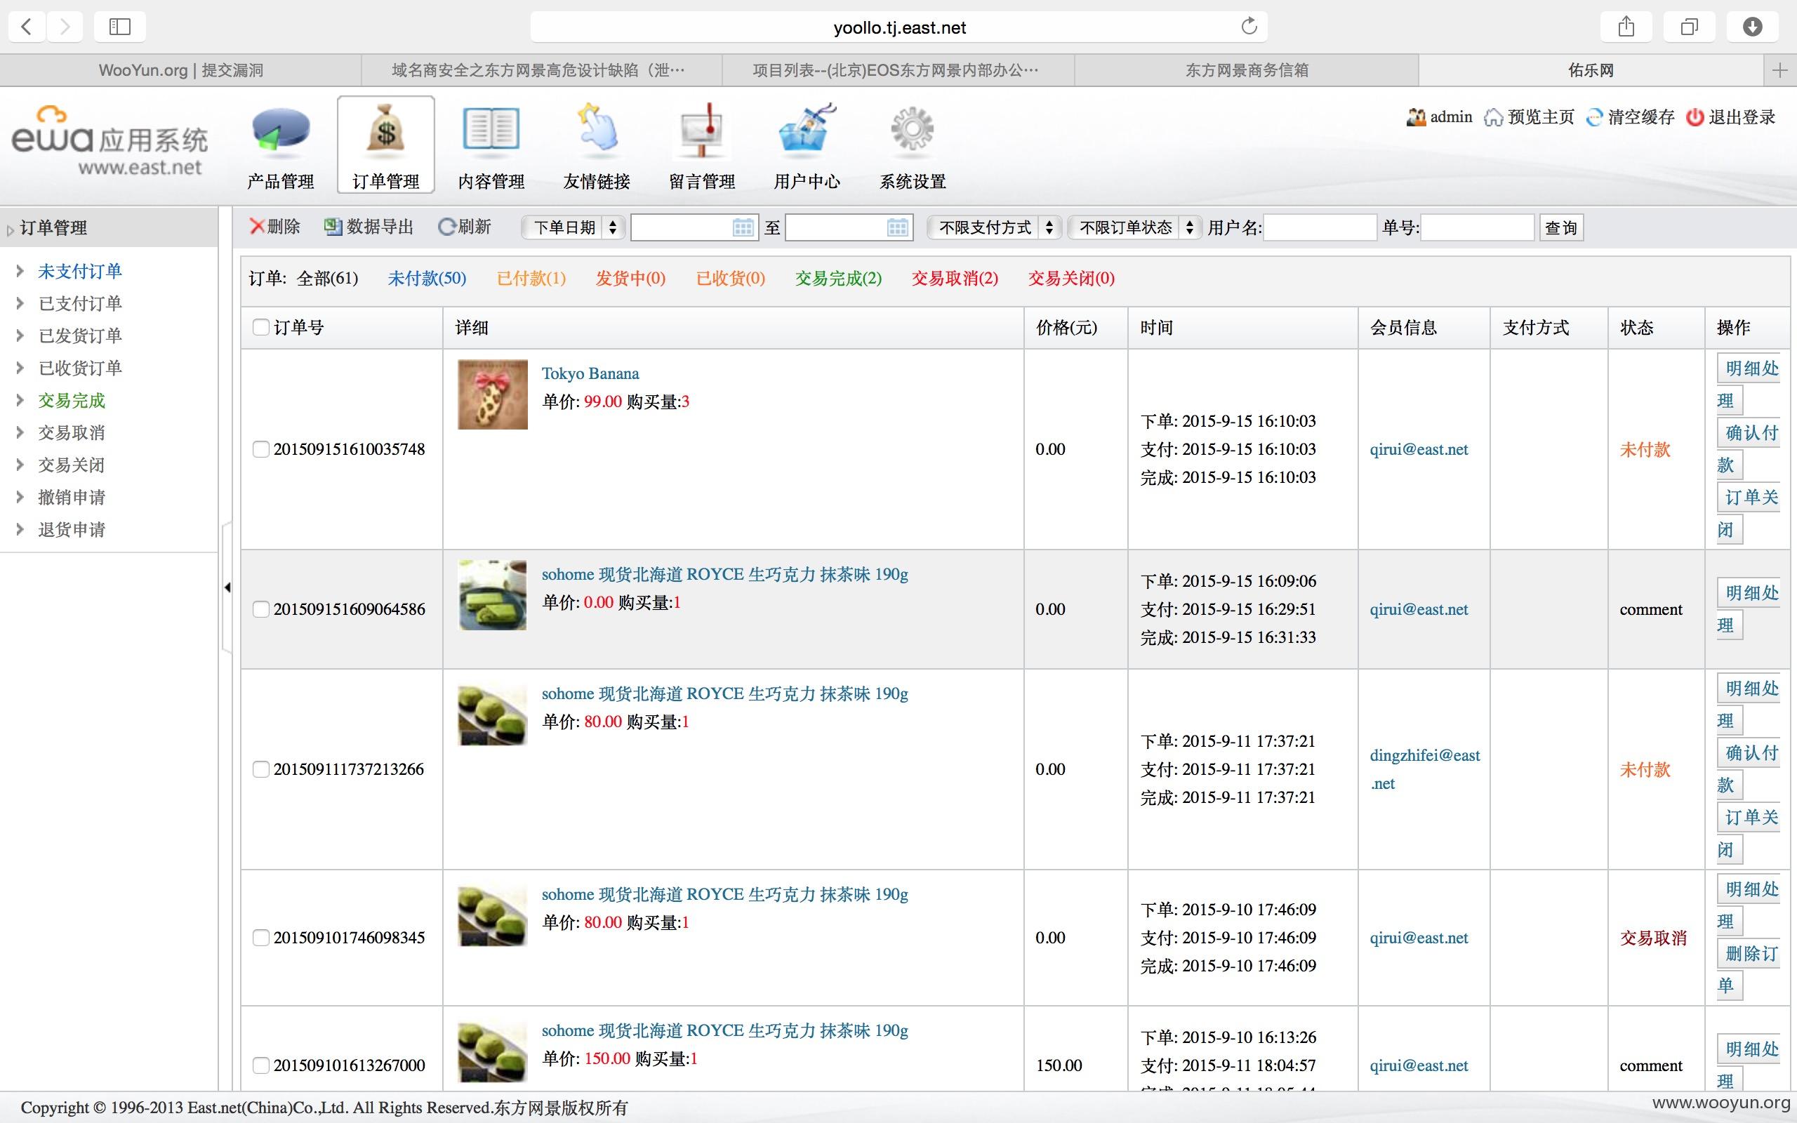Filter orders by 未付款(50)
Viewport: 1797px width, 1123px height.
[x=427, y=279]
